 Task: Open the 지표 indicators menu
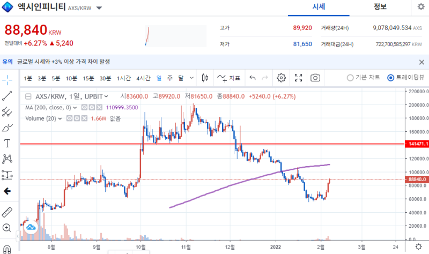click(x=229, y=78)
